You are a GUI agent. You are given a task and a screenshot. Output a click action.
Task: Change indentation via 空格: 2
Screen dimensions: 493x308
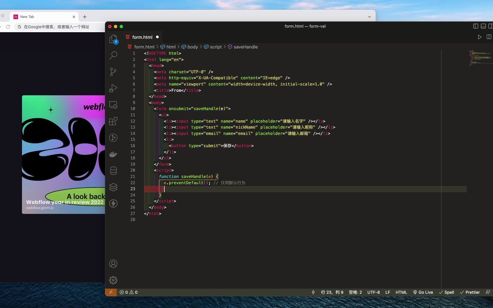[x=355, y=292]
